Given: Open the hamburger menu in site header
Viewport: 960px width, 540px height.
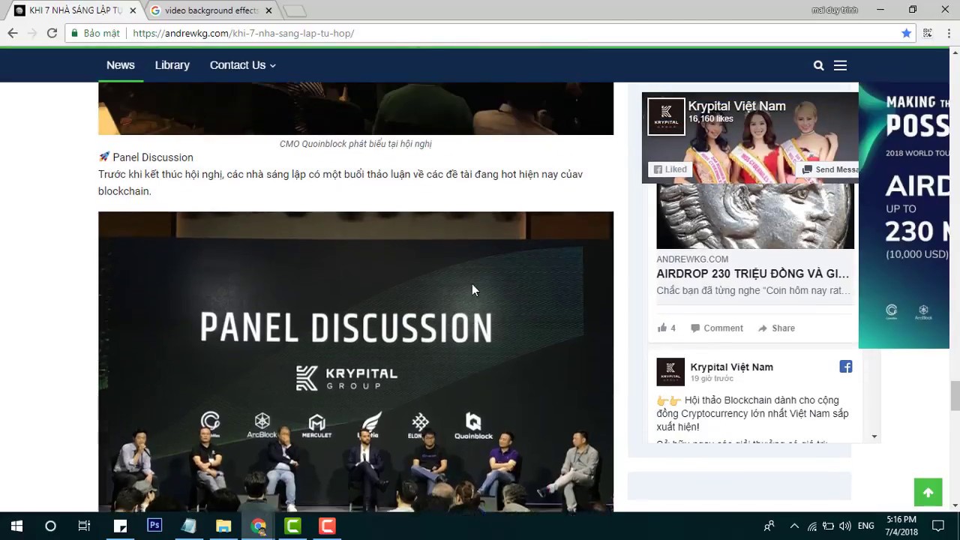Looking at the screenshot, I should click(x=840, y=65).
